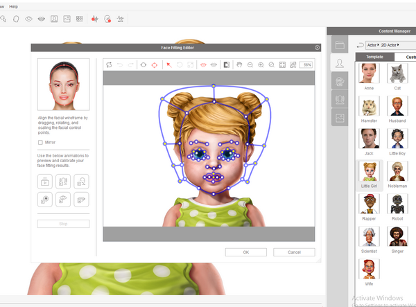Click the eye settings icon in main toolbar
Viewport: 416px width, 307px height.
(x=28, y=19)
